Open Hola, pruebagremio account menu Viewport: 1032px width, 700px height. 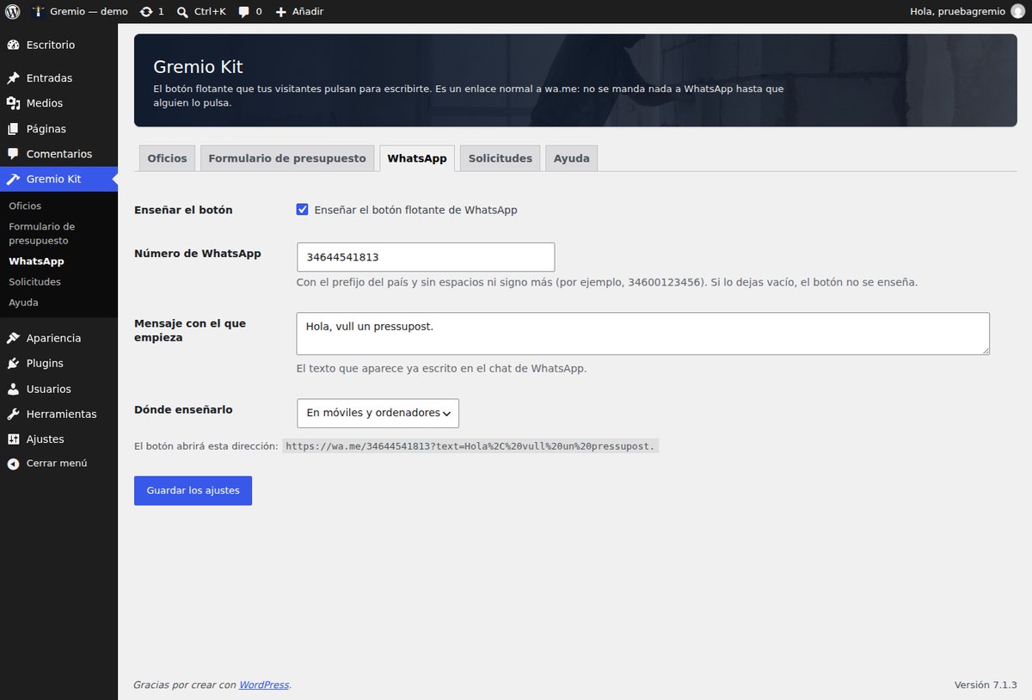[x=967, y=12]
